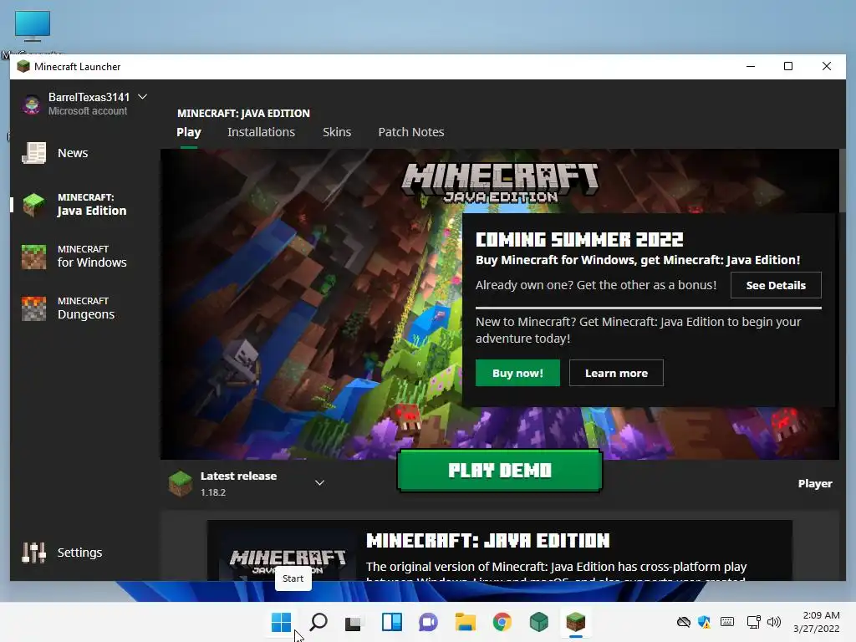Open the Windows Security tray icon
The image size is (856, 642).
point(704,622)
